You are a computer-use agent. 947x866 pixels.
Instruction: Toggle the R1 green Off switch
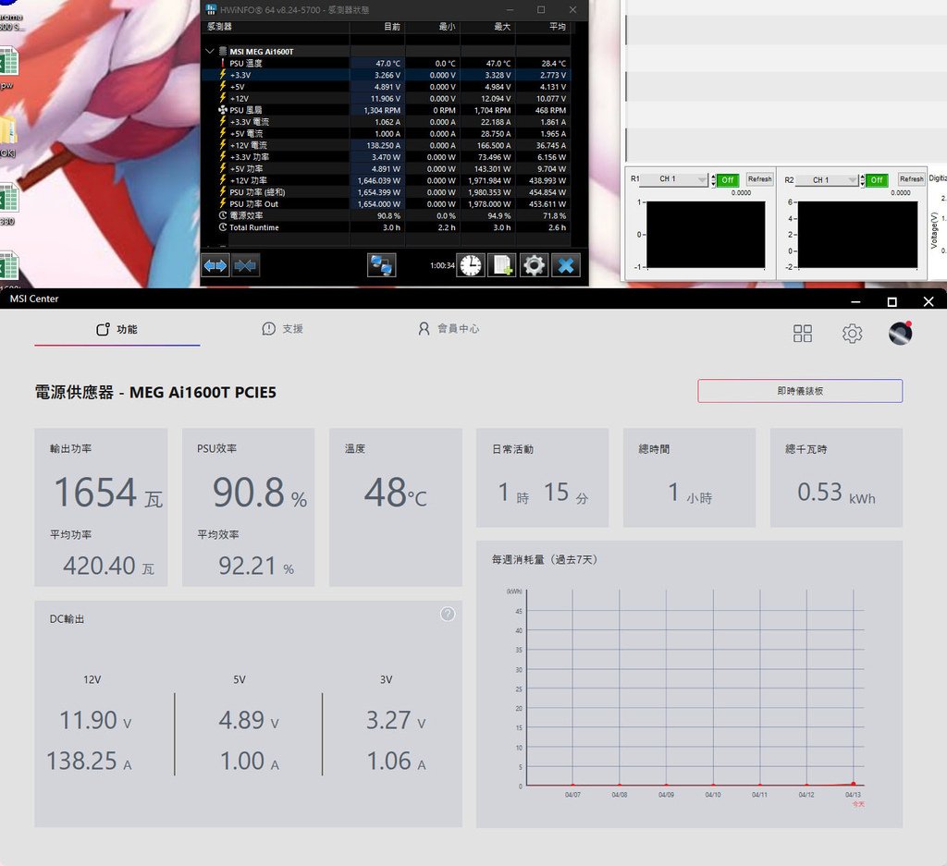[728, 180]
